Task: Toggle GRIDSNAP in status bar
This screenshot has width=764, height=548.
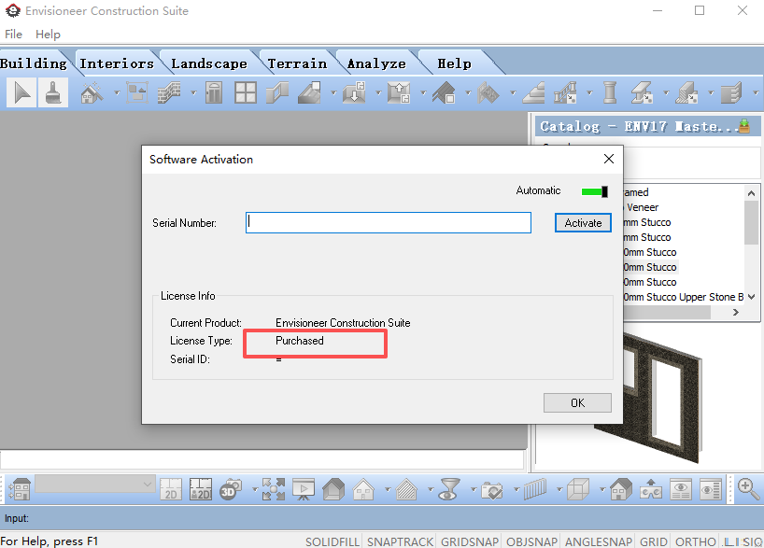Action: point(470,541)
